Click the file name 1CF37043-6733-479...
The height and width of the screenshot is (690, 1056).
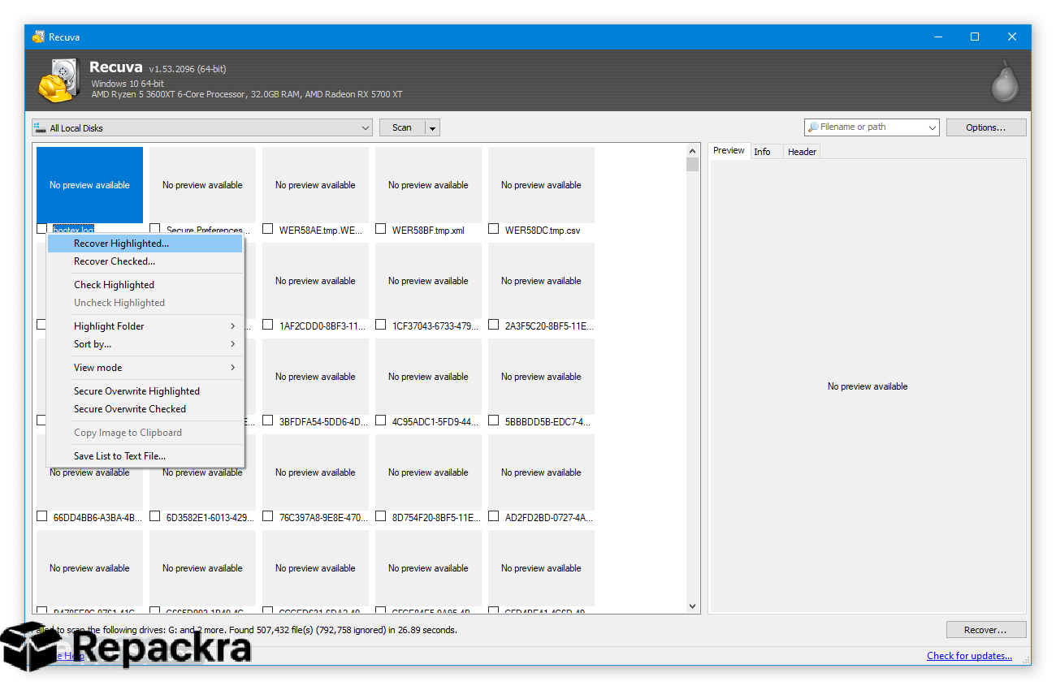coord(435,326)
